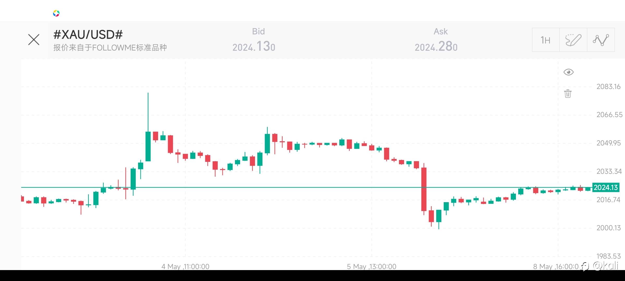Screen dimensions: 625x281
Task: Select the 4 May 11:00:00 time marker
Action: click(185, 266)
